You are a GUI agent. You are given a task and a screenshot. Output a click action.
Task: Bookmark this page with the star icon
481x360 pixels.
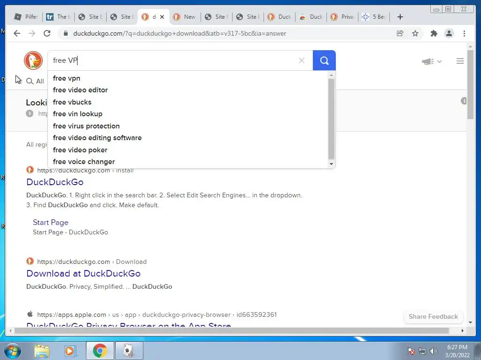415,33
